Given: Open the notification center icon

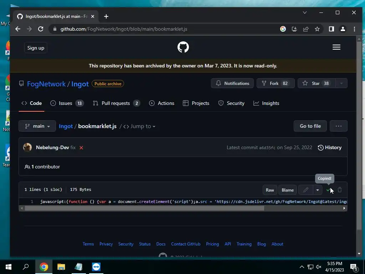Looking at the screenshot, I should tap(354, 267).
